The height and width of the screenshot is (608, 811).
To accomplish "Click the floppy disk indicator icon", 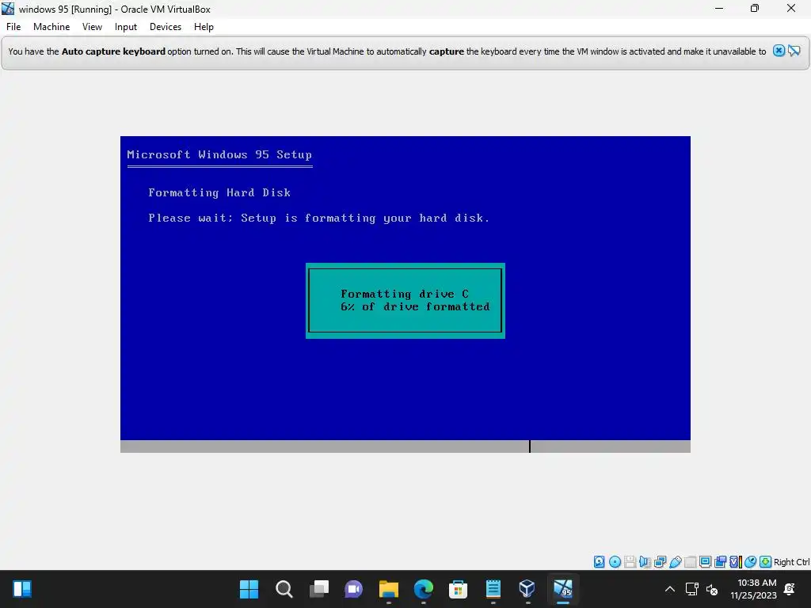I will [630, 561].
